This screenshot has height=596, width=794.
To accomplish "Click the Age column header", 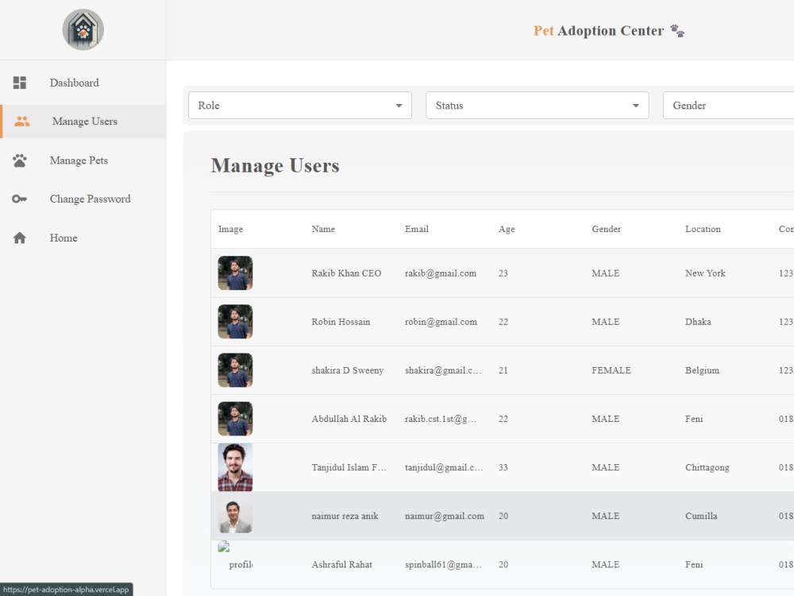I will click(507, 229).
